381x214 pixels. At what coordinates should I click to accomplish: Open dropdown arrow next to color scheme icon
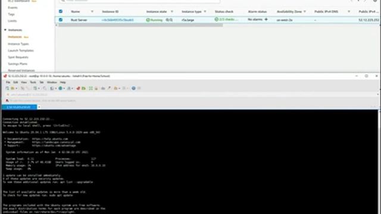(x=55, y=89)
